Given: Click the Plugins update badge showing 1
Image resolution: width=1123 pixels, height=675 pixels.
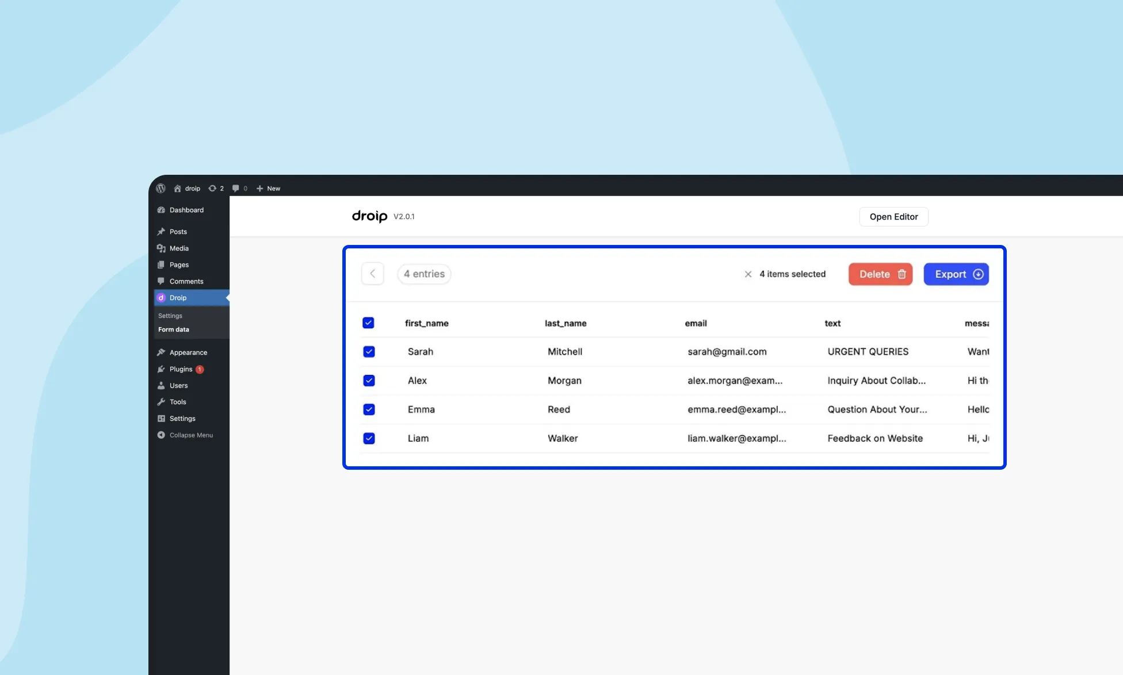Looking at the screenshot, I should pyautogui.click(x=200, y=369).
